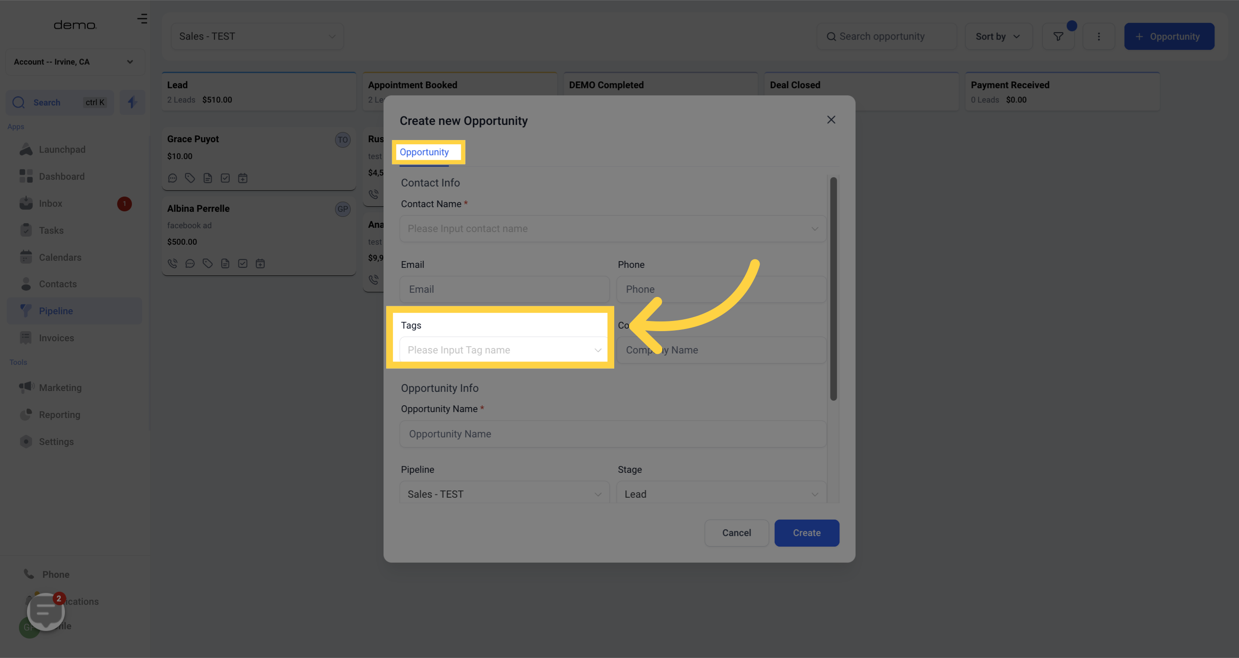Open the three-dot more options menu
Viewport: 1239px width, 658px height.
click(x=1098, y=37)
